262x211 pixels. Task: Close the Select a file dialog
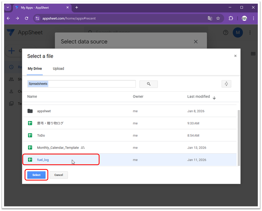click(x=235, y=56)
